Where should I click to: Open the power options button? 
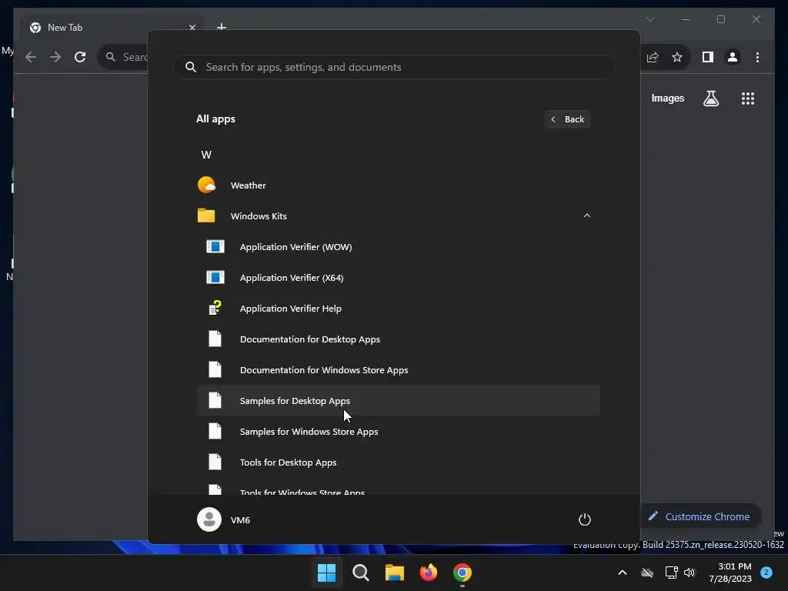pyautogui.click(x=585, y=519)
